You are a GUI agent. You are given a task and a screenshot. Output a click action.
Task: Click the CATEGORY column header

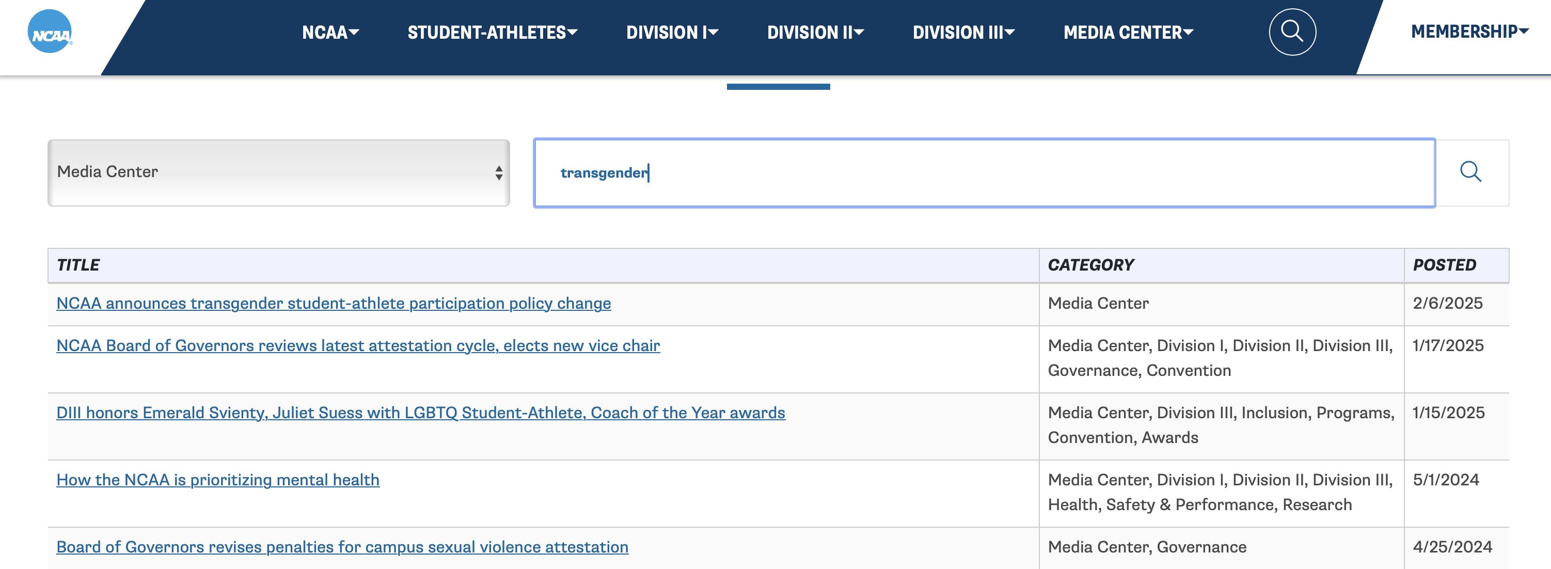pyautogui.click(x=1090, y=265)
